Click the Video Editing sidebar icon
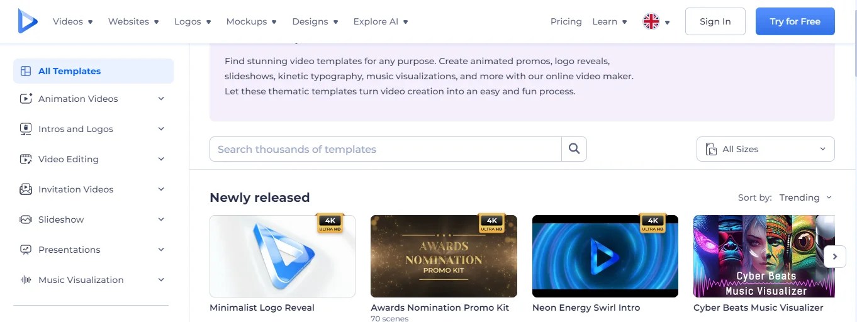857x322 pixels. click(26, 159)
